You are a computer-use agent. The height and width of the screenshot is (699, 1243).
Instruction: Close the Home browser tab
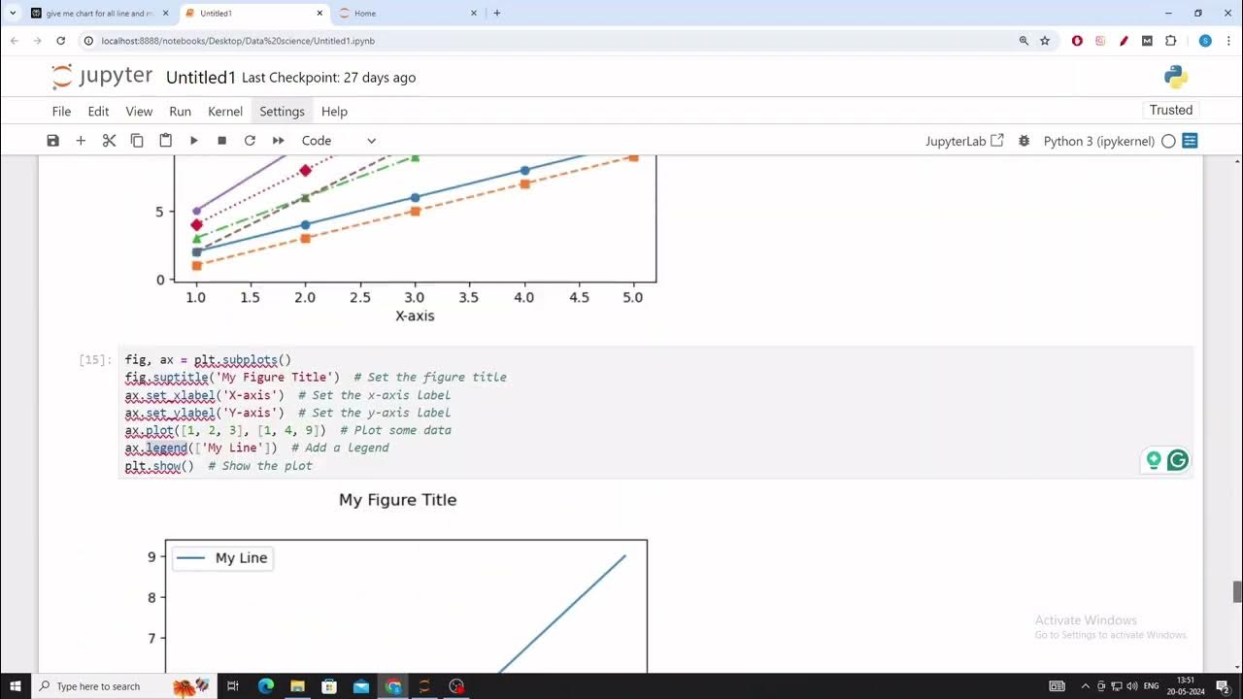tap(474, 14)
